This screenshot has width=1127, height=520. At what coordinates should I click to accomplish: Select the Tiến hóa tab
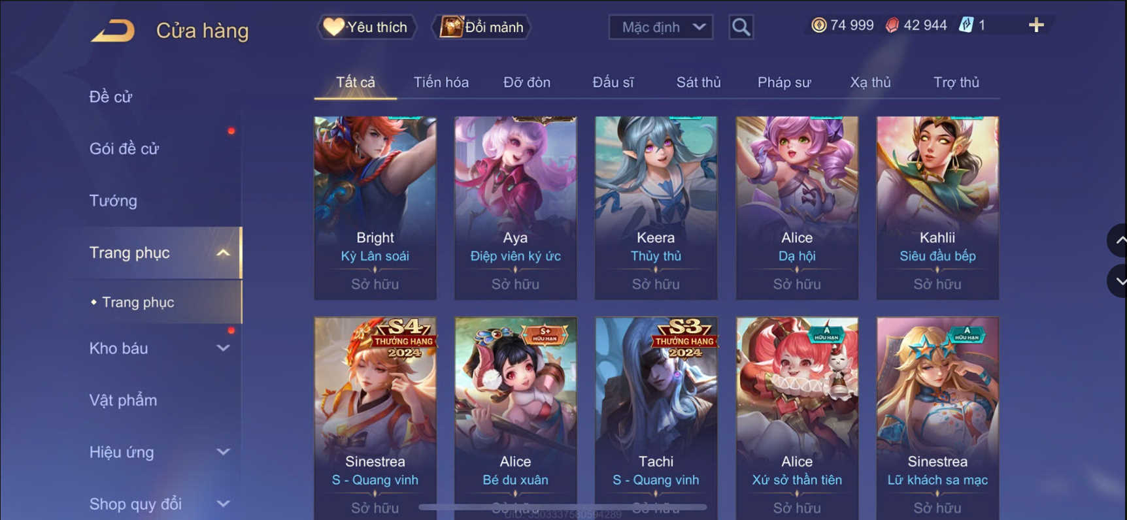click(441, 82)
